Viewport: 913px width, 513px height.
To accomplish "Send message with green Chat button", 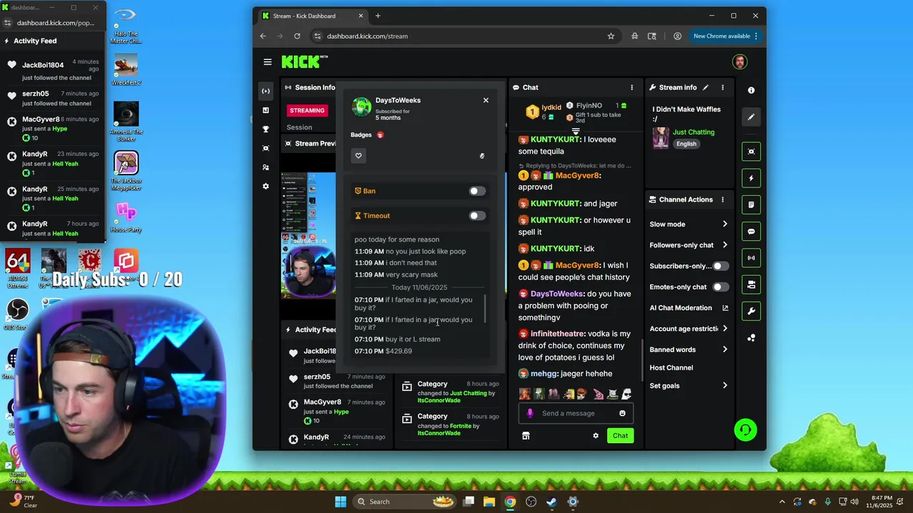I will click(x=620, y=436).
